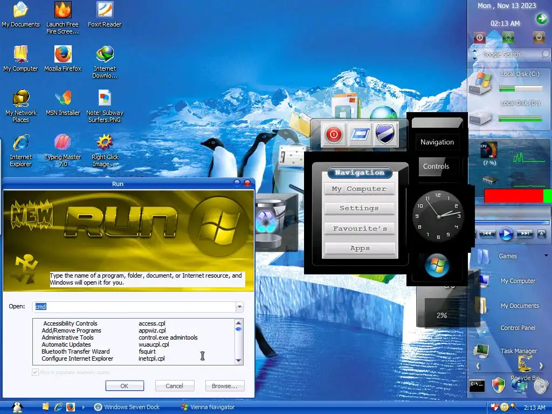This screenshot has height=414, width=552.
Task: Select Settings in Navigation menu
Action: click(359, 208)
